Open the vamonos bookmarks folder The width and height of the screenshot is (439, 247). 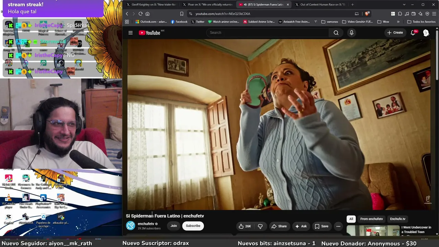(330, 22)
